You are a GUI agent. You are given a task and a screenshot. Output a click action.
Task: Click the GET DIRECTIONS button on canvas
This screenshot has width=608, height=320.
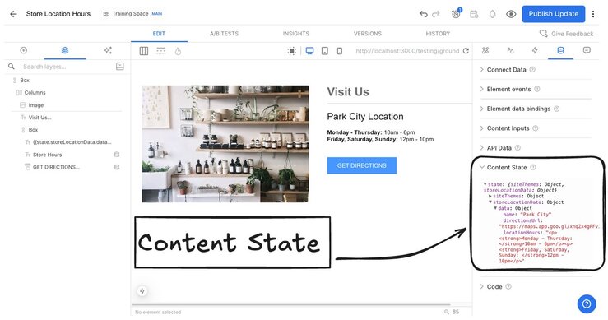coord(362,165)
